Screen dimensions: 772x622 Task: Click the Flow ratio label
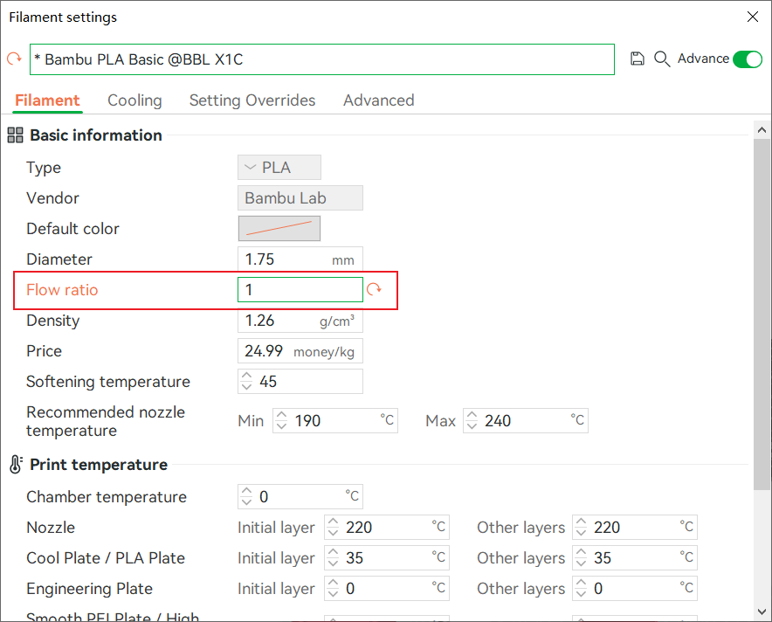[x=62, y=289]
